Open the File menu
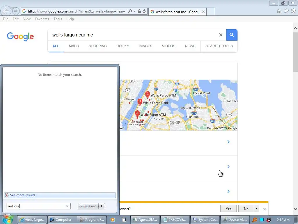Screen dimensions: 298x224 (x=6, y=19)
